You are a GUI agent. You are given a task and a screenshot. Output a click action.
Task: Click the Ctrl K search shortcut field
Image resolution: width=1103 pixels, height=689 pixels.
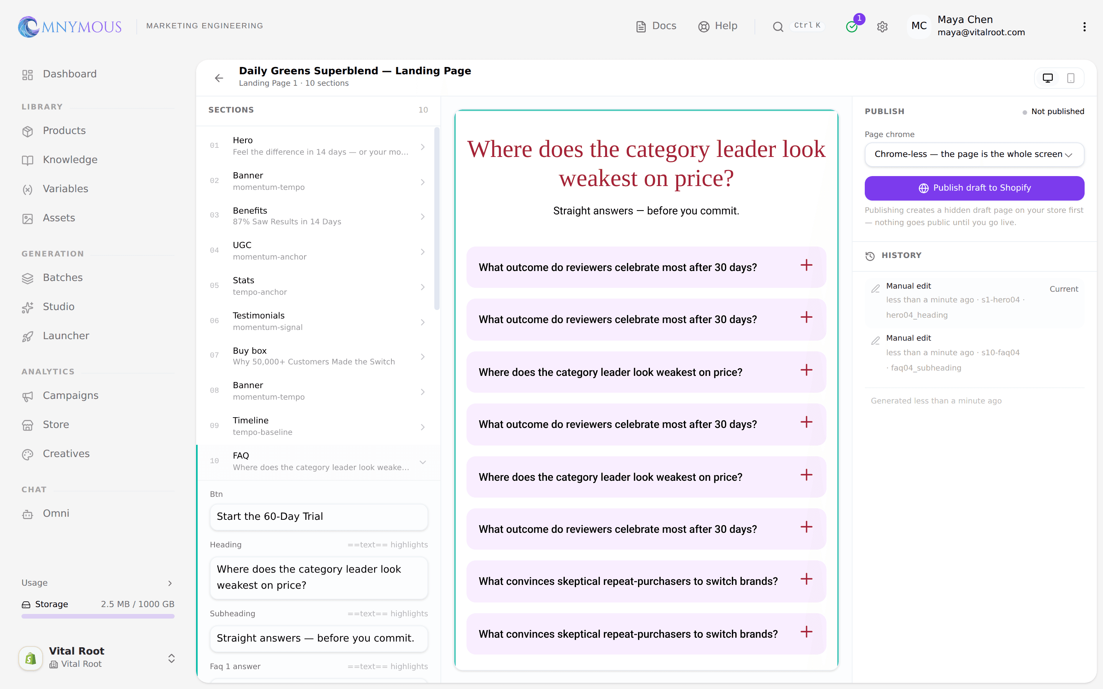click(807, 26)
